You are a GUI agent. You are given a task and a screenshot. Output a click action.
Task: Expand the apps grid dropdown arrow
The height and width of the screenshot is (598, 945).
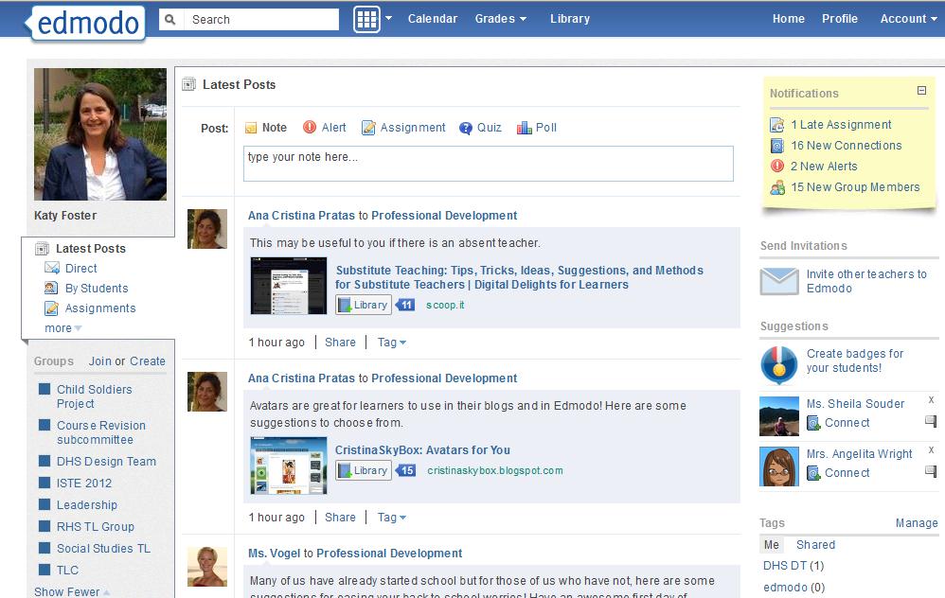pyautogui.click(x=389, y=18)
